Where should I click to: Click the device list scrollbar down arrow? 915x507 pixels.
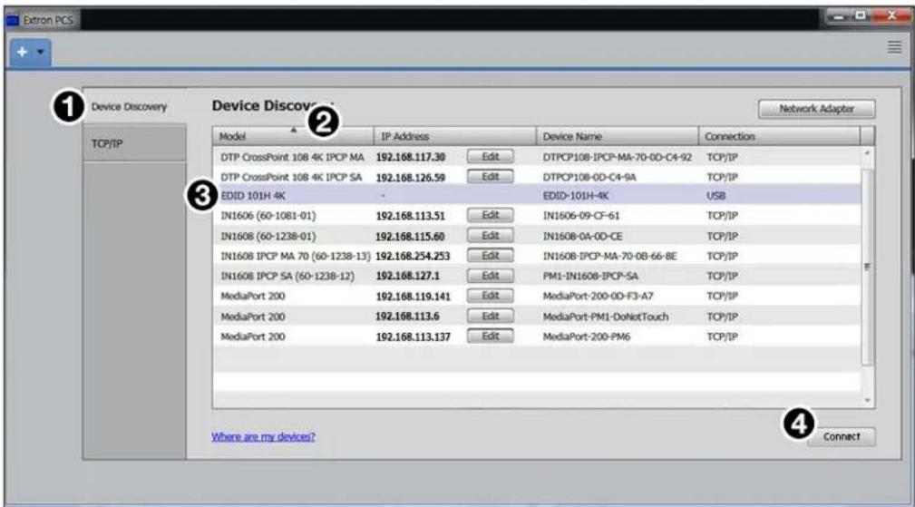867,400
